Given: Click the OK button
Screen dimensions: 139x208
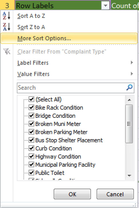Looking at the screenshot, I should tap(72, 194).
